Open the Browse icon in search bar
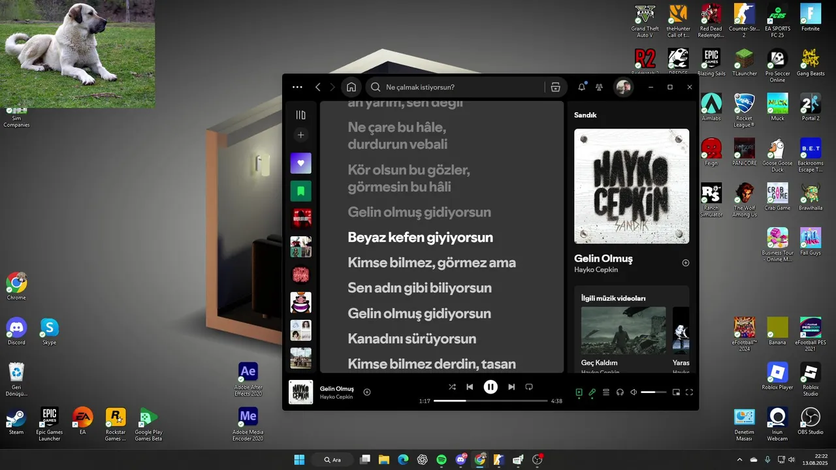Viewport: 836px width, 470px height. pos(555,87)
